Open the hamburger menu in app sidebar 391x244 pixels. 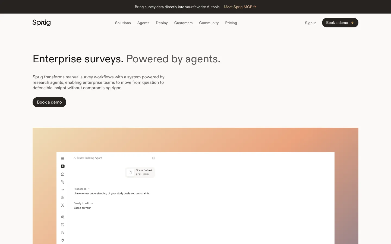click(x=62, y=158)
